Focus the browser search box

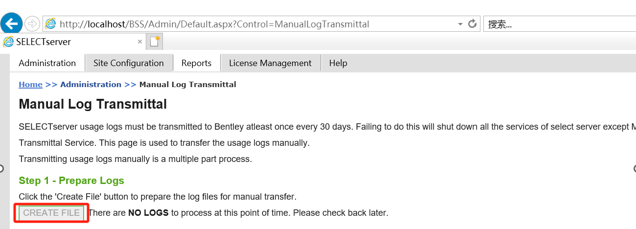[558, 24]
